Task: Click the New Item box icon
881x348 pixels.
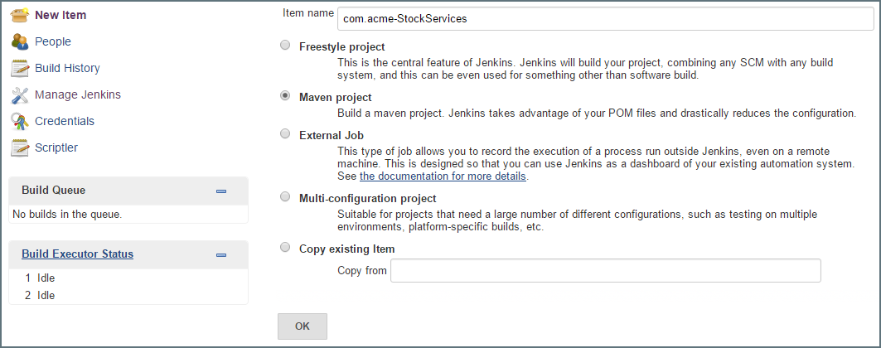Action: point(20,15)
